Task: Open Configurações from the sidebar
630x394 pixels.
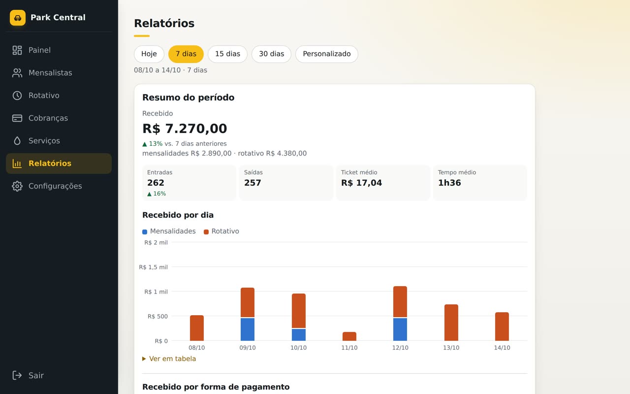Action: tap(59, 186)
